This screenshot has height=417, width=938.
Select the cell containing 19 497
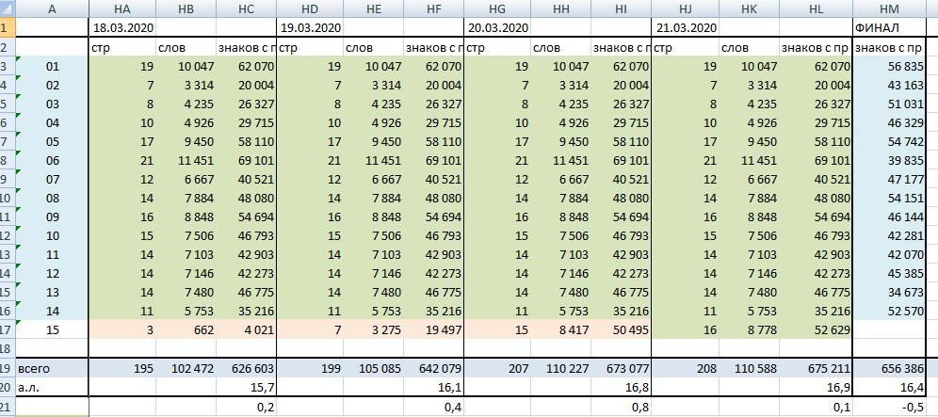[433, 329]
